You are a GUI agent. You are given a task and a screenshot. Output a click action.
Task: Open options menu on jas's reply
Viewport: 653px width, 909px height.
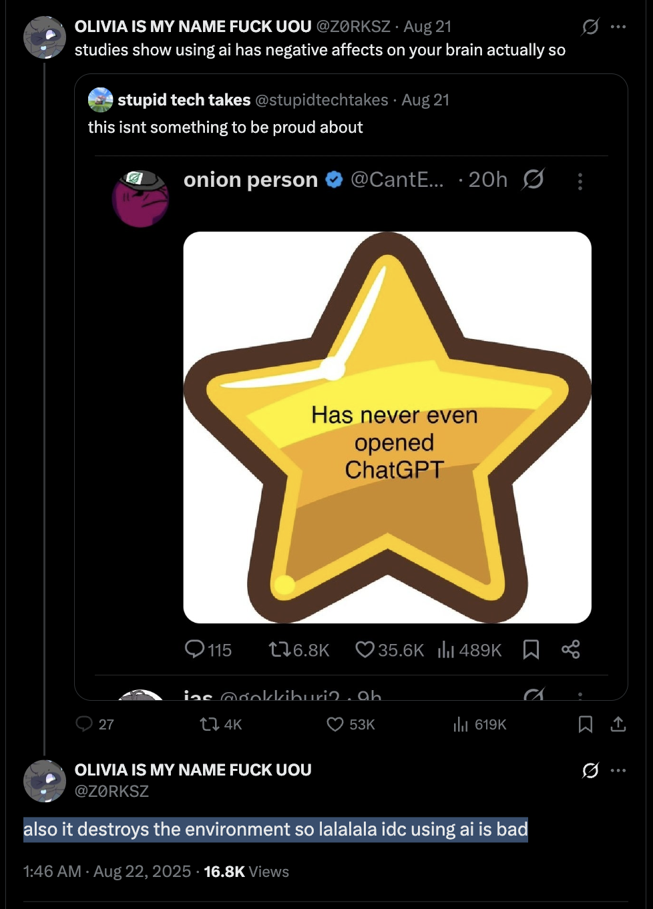click(580, 697)
